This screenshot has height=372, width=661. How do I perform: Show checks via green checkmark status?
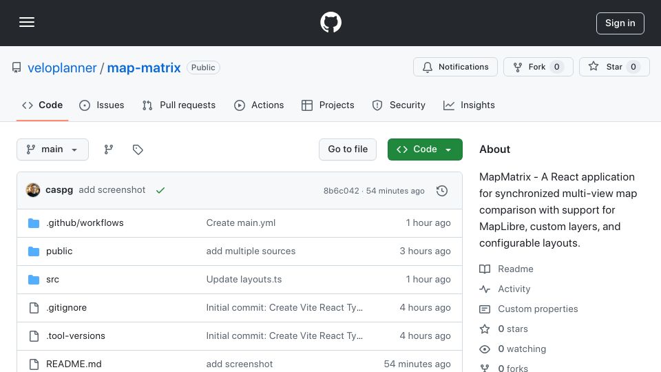point(160,190)
